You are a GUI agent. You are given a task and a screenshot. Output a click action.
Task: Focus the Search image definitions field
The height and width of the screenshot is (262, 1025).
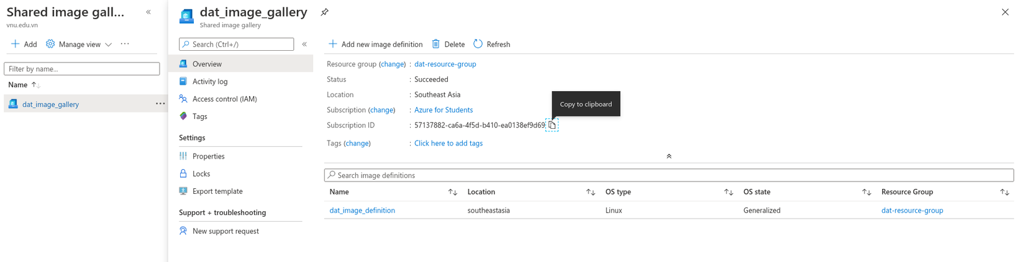click(668, 175)
